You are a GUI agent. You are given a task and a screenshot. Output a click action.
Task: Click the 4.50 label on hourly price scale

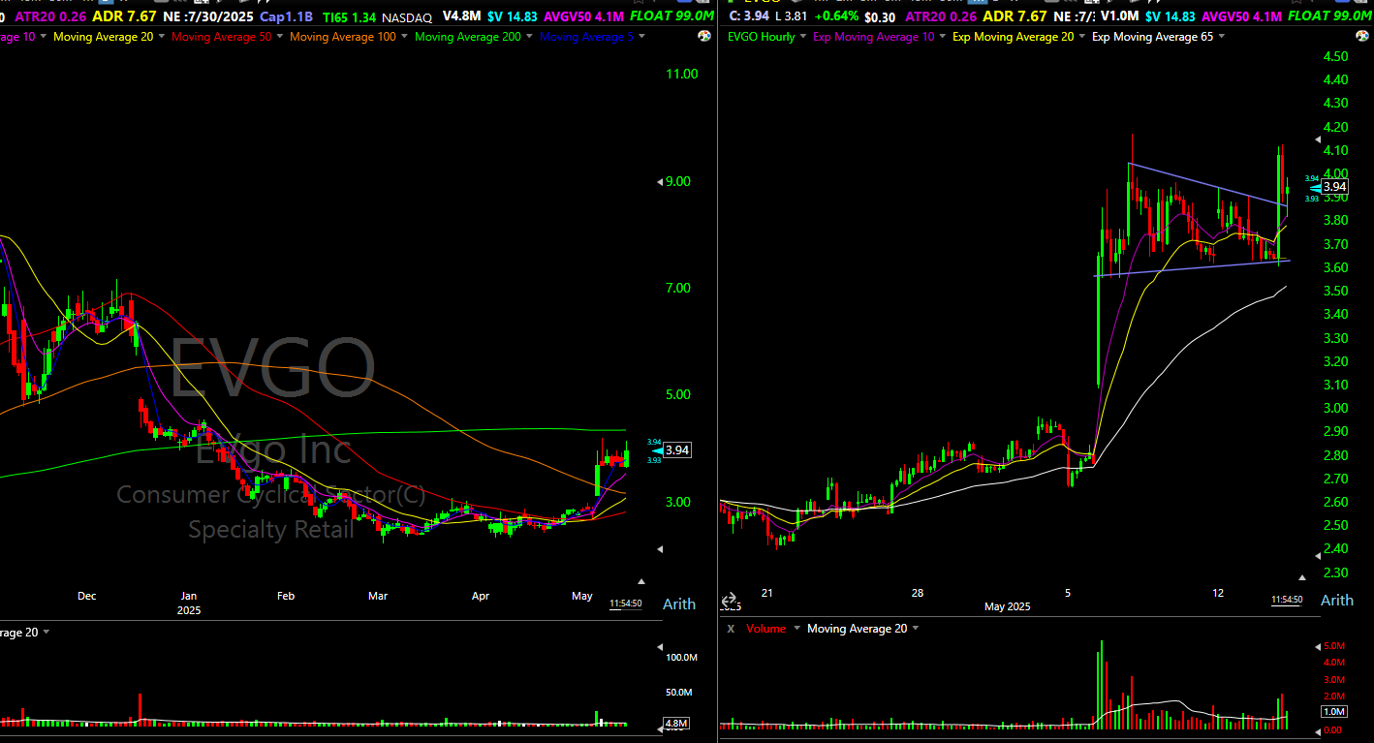point(1335,57)
